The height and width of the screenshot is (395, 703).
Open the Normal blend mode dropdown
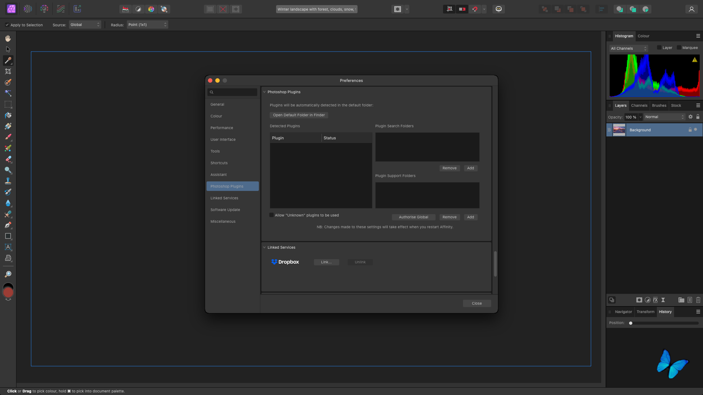pos(664,117)
